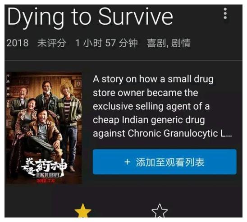Click the movie synopsis paragraph
This screenshot has height=222, width=247.
click(x=162, y=106)
